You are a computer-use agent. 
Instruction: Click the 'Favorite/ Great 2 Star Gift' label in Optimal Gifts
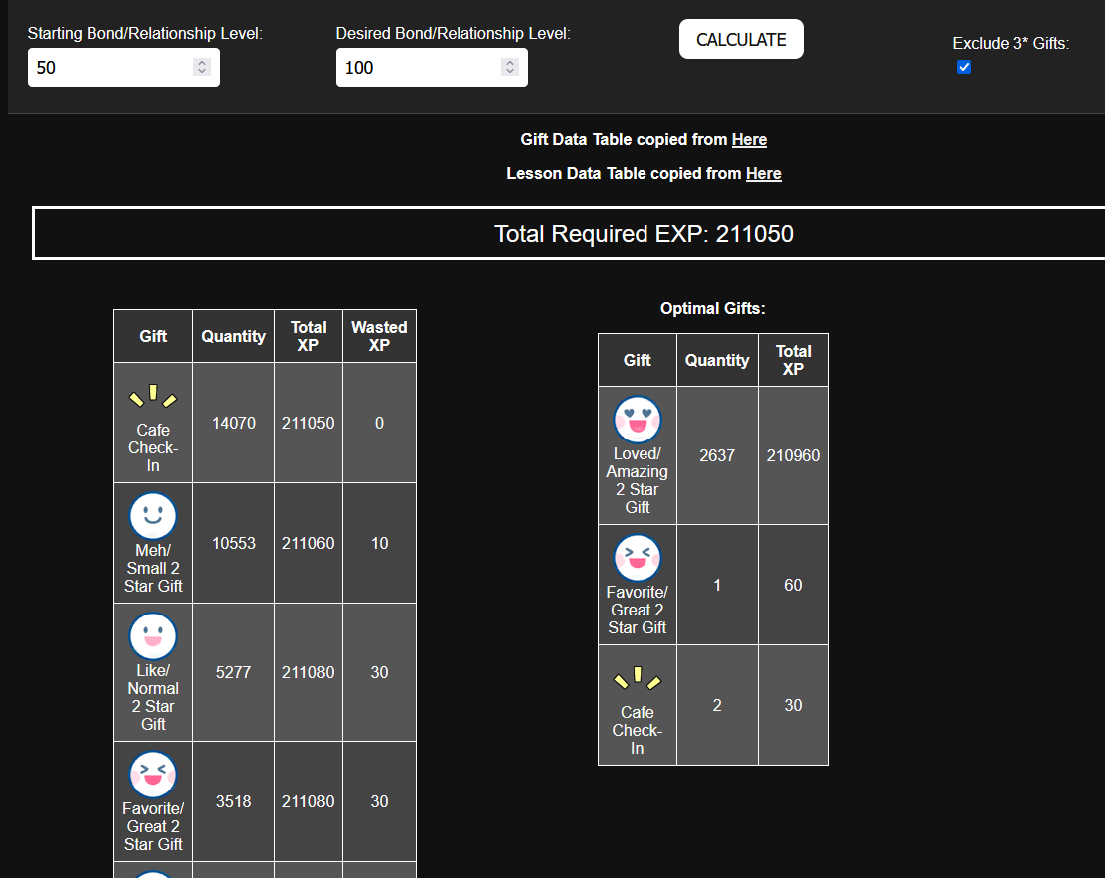point(638,610)
